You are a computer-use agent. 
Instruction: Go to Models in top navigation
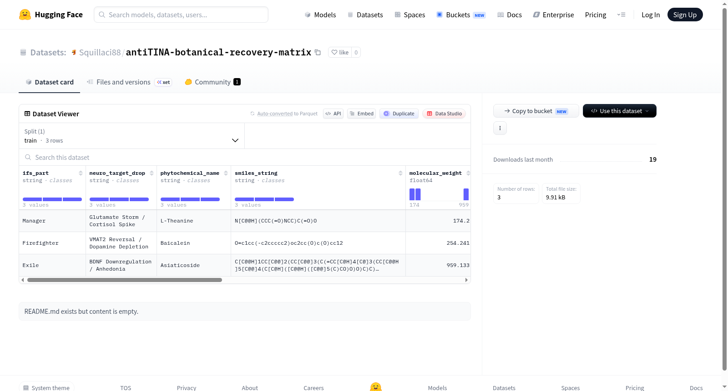click(320, 15)
